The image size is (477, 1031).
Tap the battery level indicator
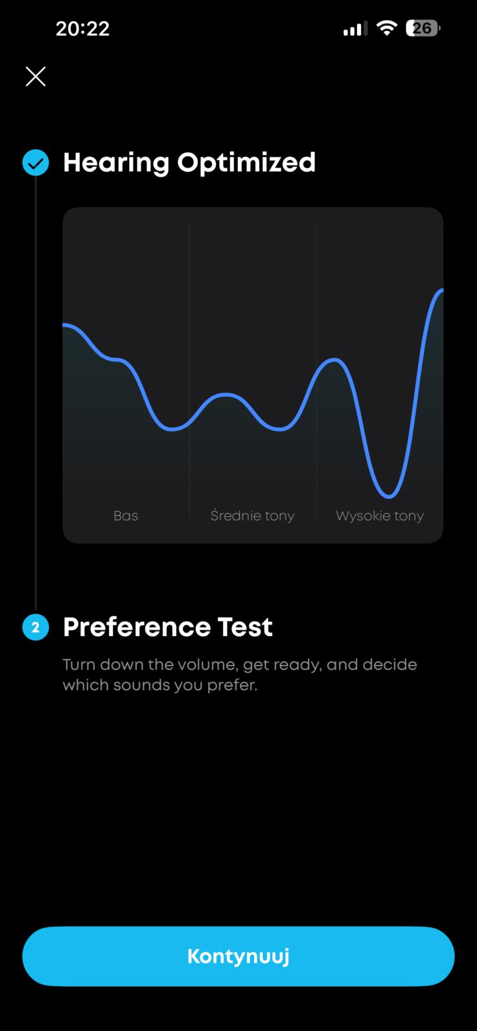(423, 28)
